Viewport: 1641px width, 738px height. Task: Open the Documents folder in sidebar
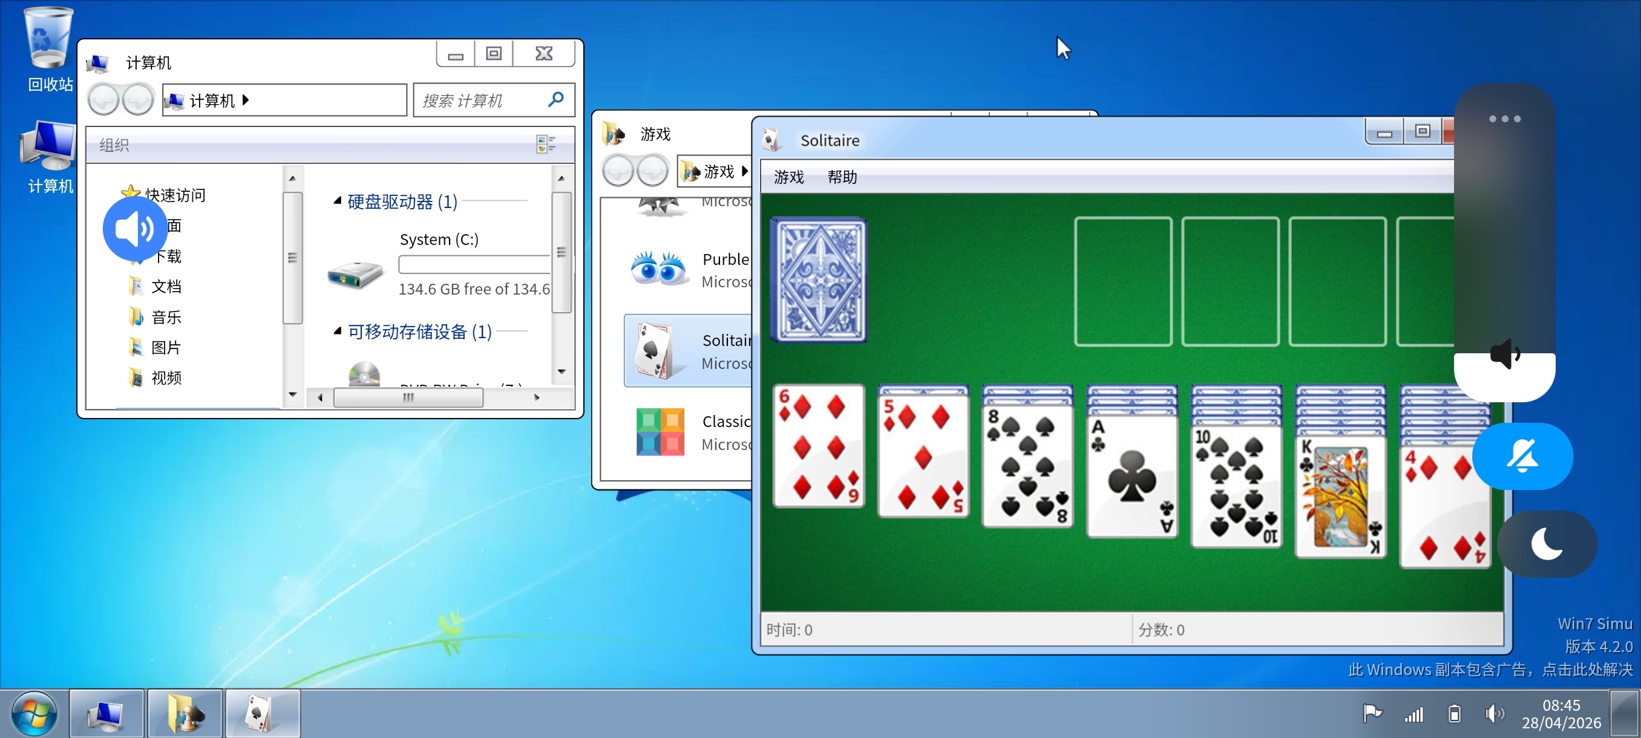click(x=155, y=287)
